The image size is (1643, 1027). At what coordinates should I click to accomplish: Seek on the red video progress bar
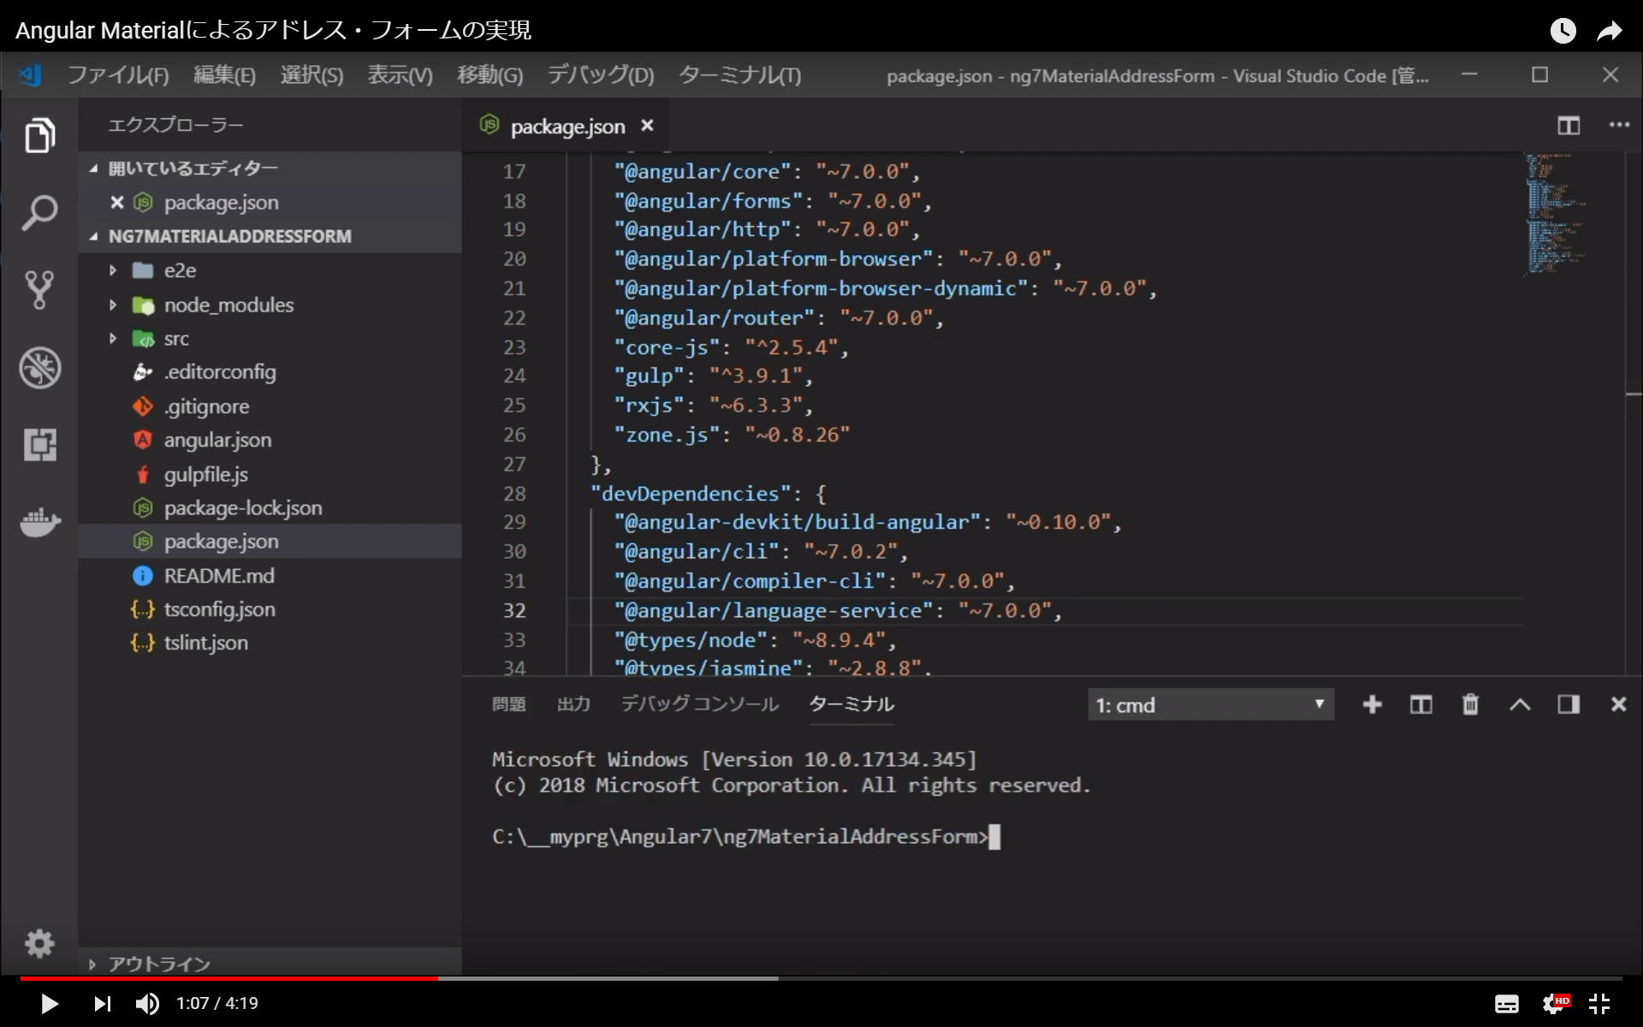(228, 978)
